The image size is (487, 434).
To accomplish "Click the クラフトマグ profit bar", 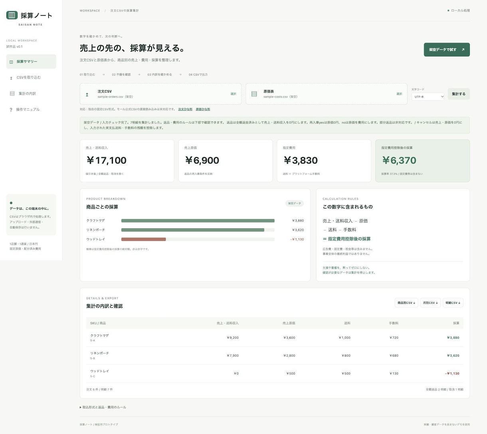I will (x=198, y=221).
